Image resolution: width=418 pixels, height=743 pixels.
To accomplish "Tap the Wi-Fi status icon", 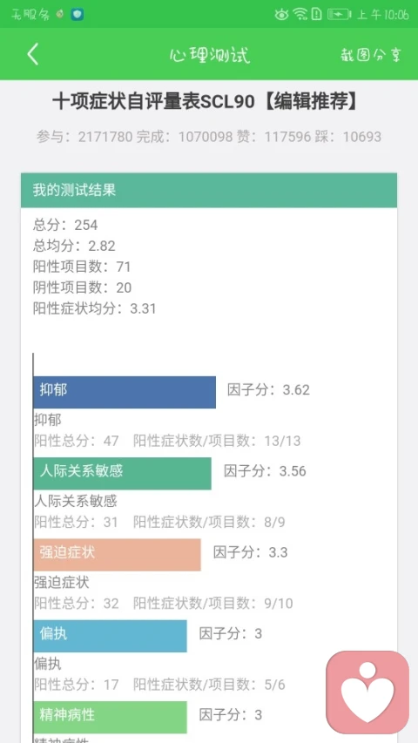I will point(300,15).
